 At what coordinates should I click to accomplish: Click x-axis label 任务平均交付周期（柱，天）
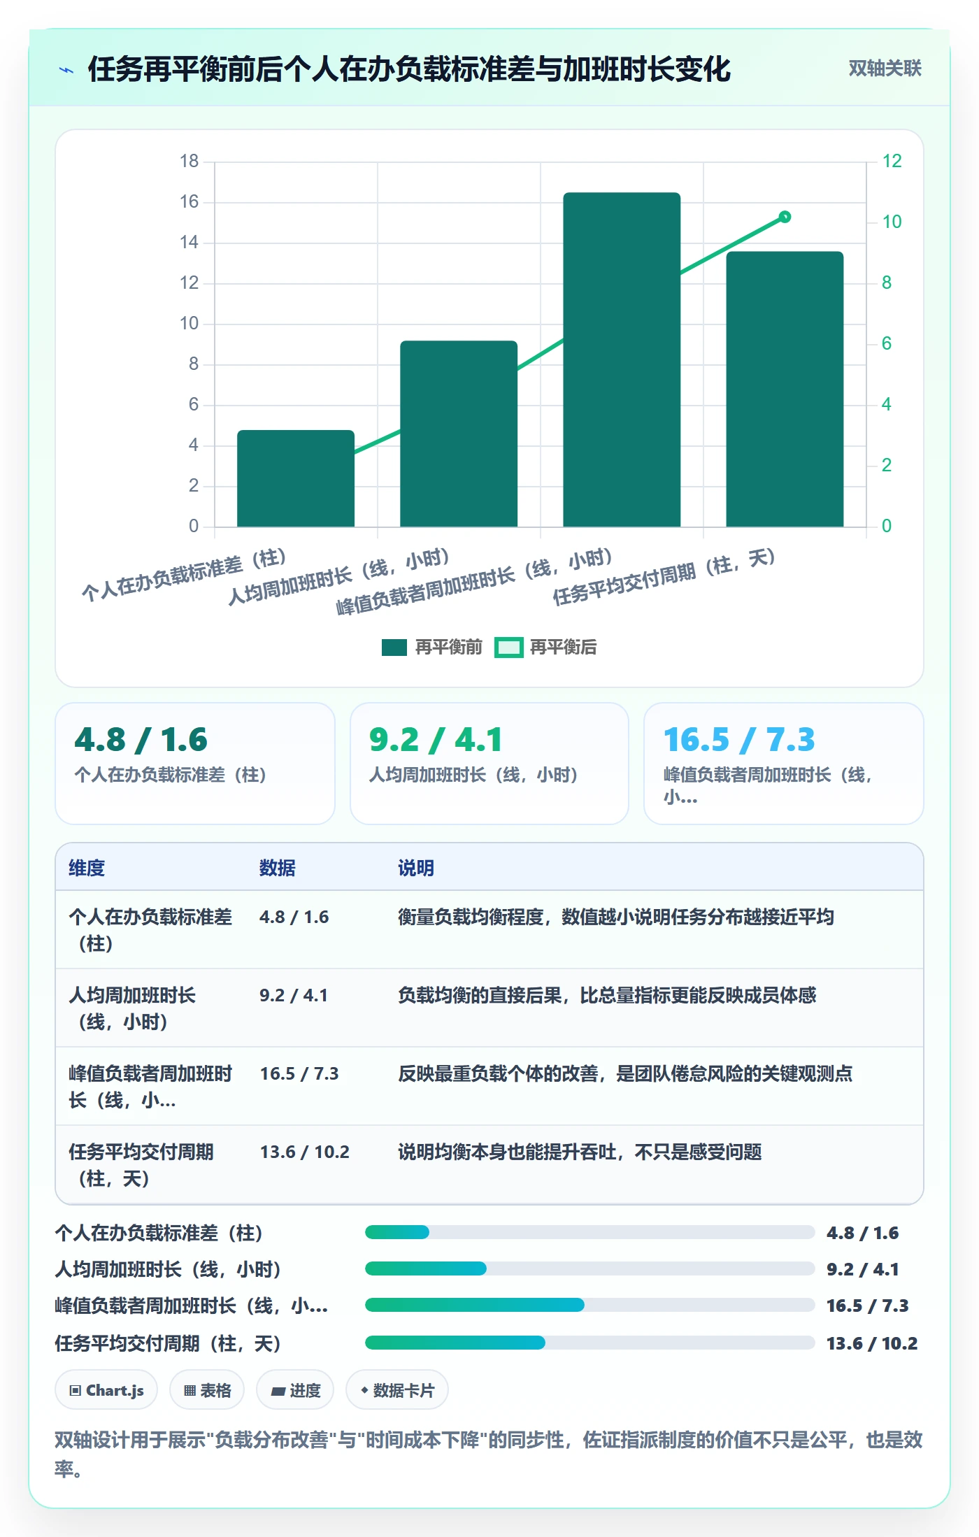coord(664,577)
